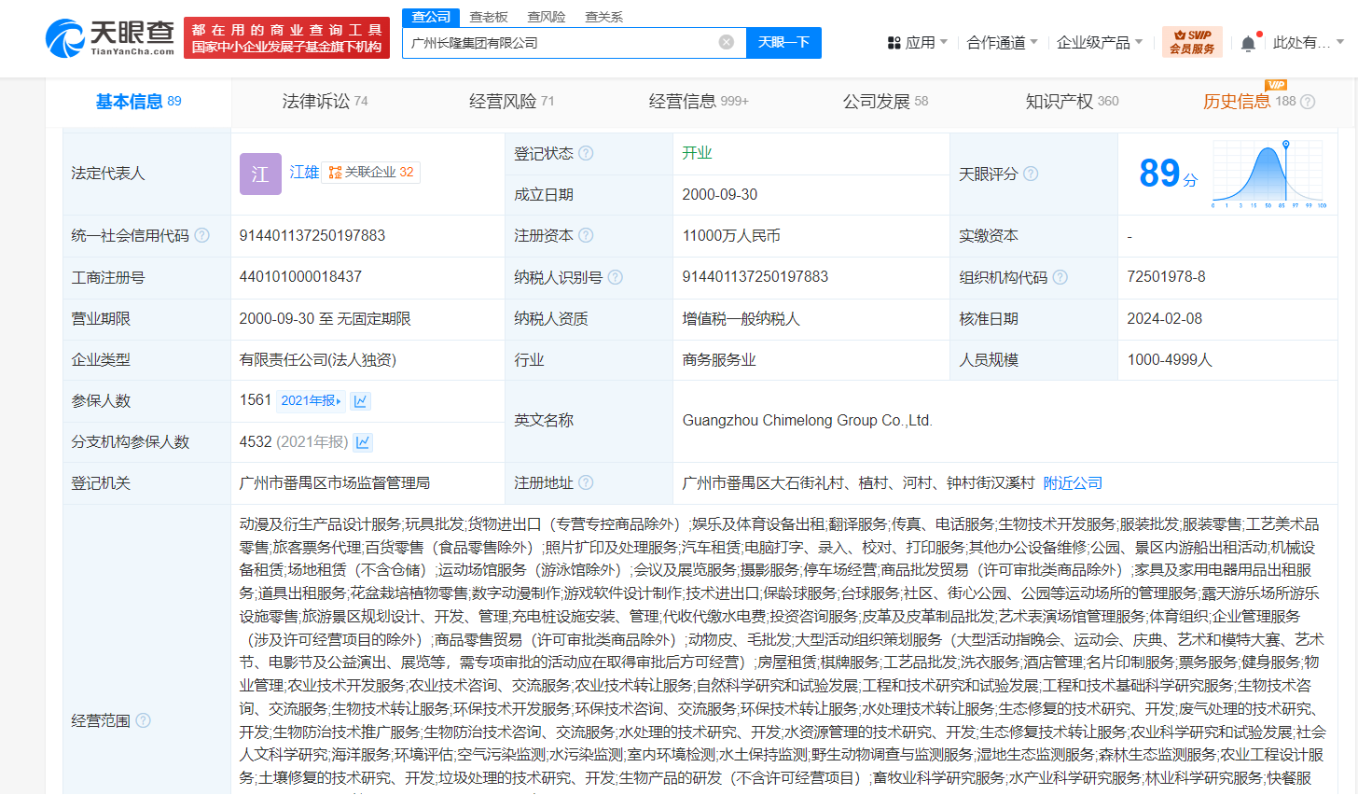Expand the 合作通道 dropdown
1358x795 pixels.
coord(1003,43)
